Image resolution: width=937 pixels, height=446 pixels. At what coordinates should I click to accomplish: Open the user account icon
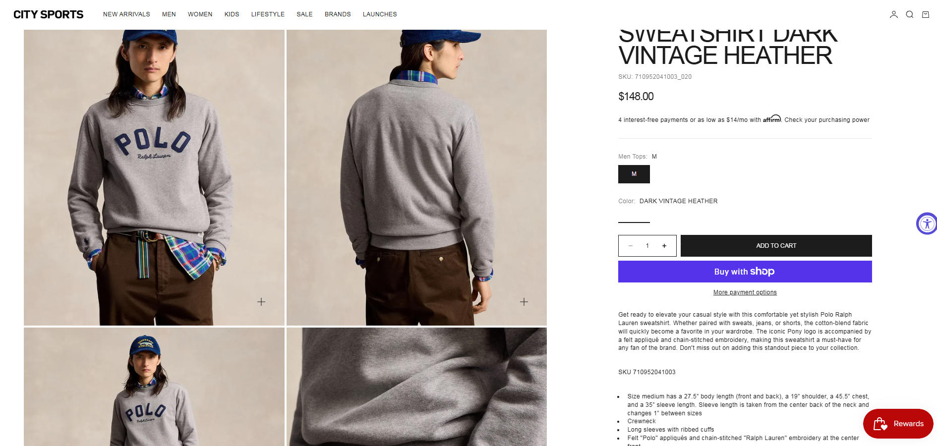tap(893, 14)
